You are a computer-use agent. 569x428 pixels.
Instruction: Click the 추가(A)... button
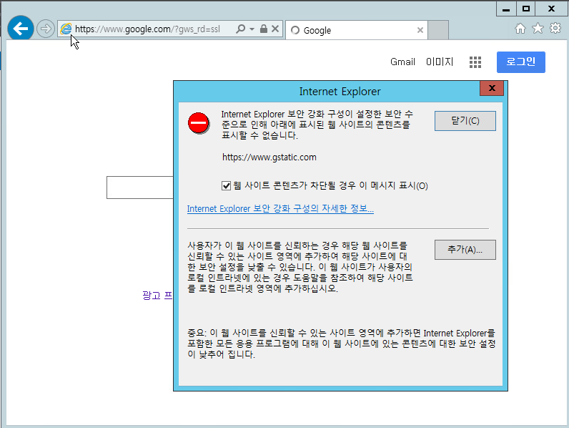(x=465, y=250)
